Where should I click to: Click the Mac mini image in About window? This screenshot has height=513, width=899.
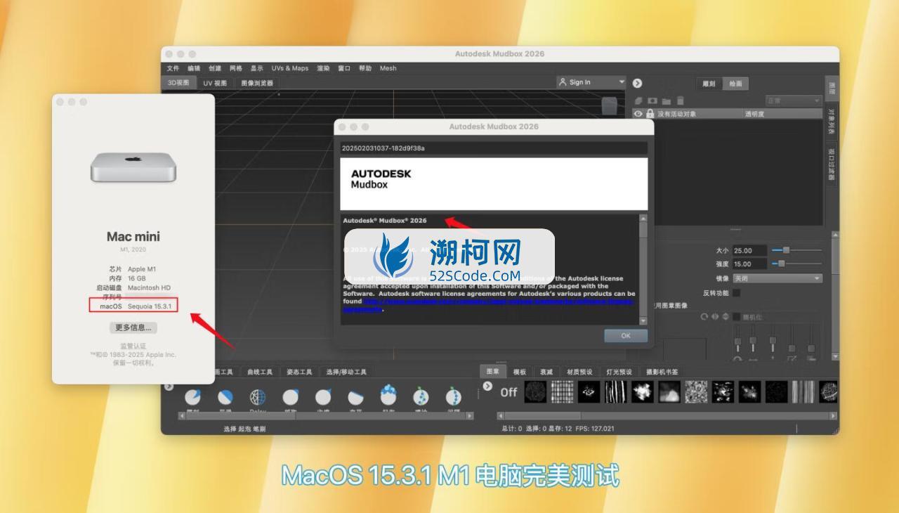pos(133,167)
